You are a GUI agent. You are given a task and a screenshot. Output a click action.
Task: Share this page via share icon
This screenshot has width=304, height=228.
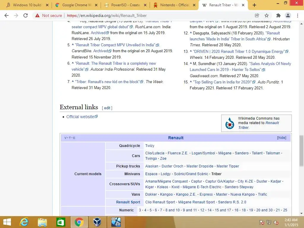click(257, 15)
